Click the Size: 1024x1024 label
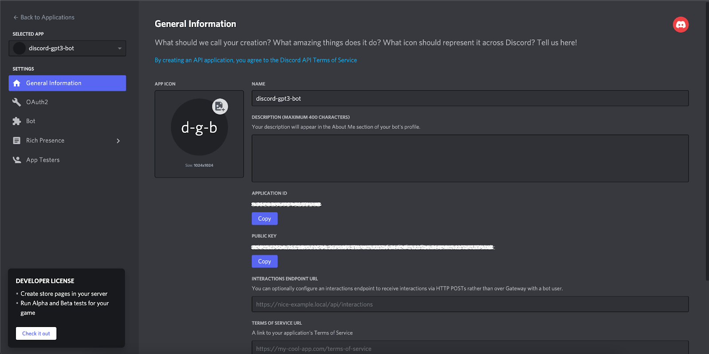709x354 pixels. (199, 165)
